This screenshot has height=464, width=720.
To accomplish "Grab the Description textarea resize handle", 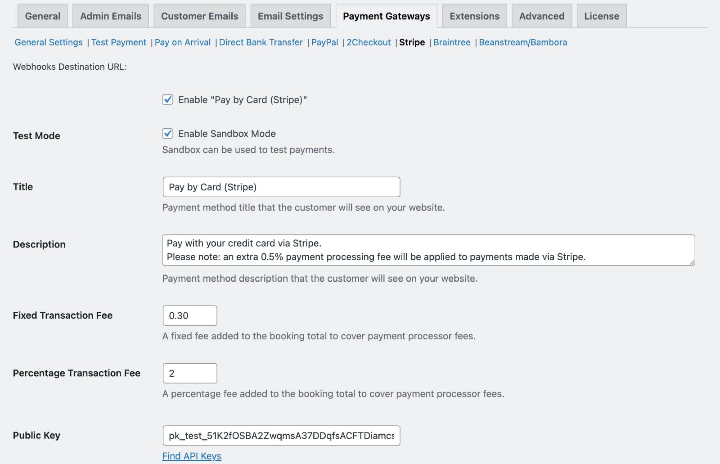I will [692, 262].
